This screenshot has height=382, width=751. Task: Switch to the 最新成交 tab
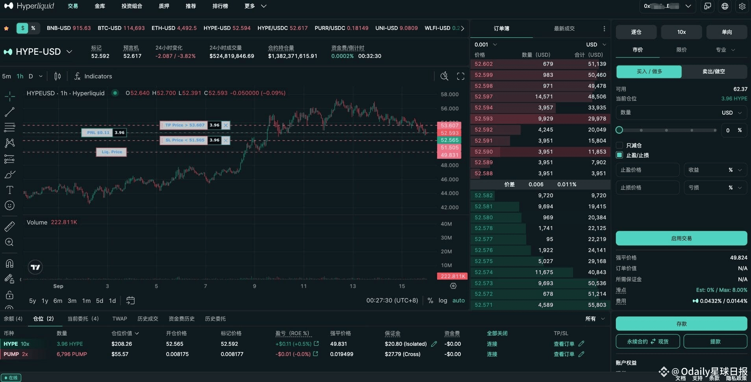tap(564, 28)
